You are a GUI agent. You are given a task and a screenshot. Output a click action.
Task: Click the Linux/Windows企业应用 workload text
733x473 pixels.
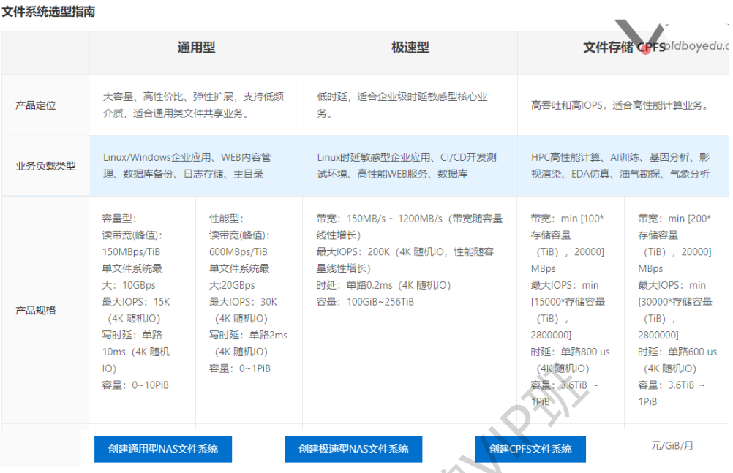187,165
